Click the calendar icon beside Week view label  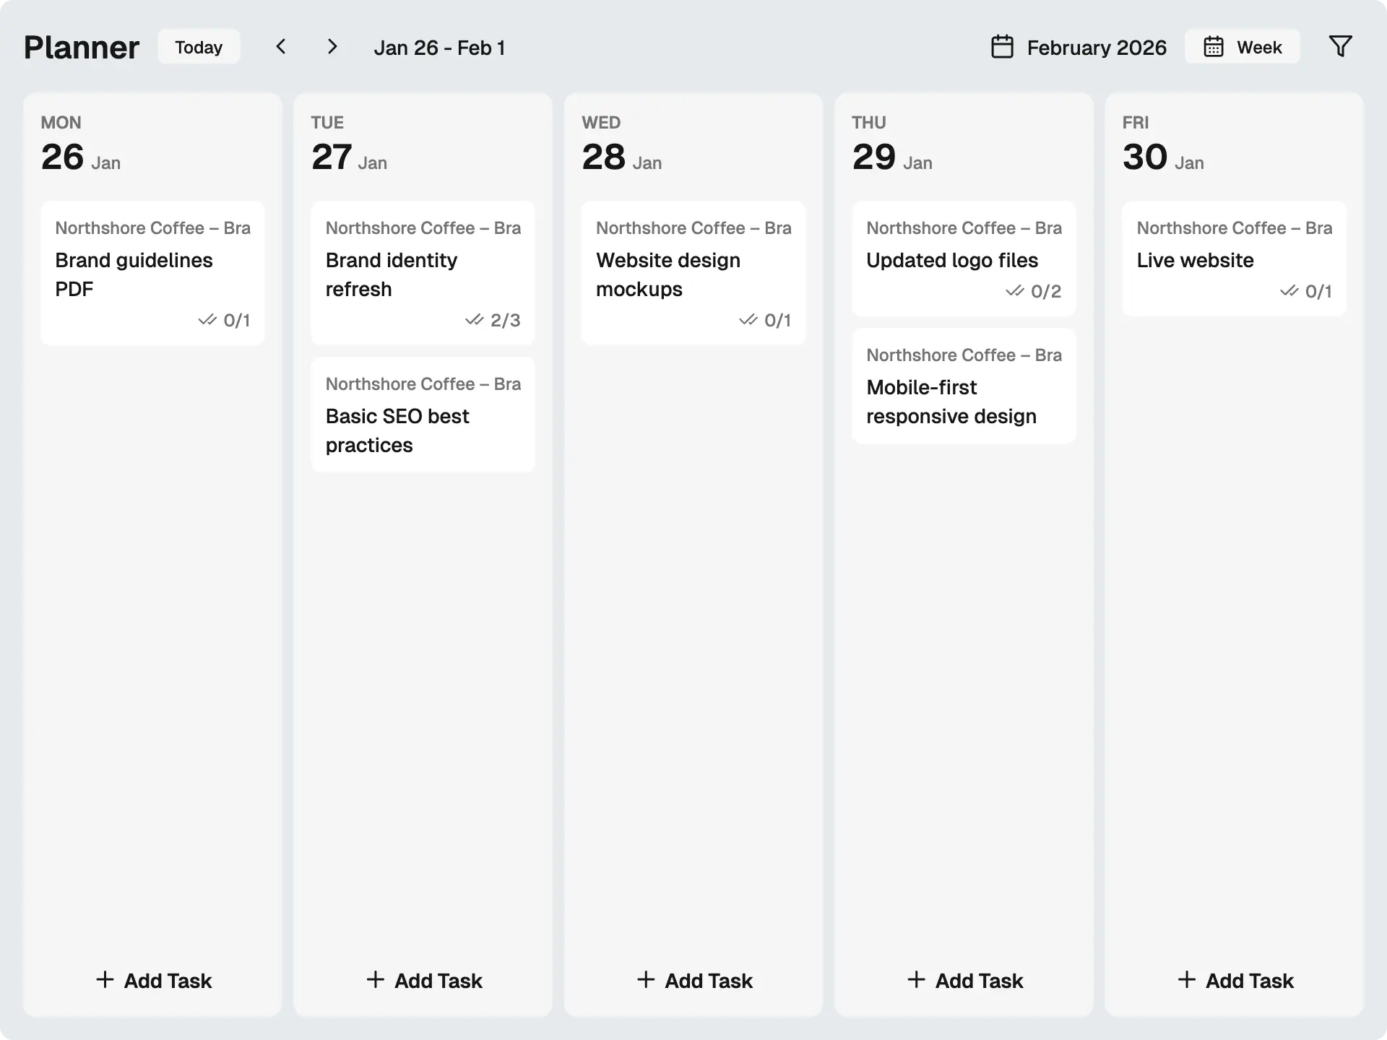pos(1212,46)
